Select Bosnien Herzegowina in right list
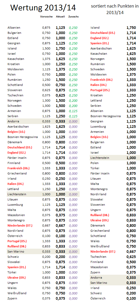140x301 pixels. pos(106,116)
